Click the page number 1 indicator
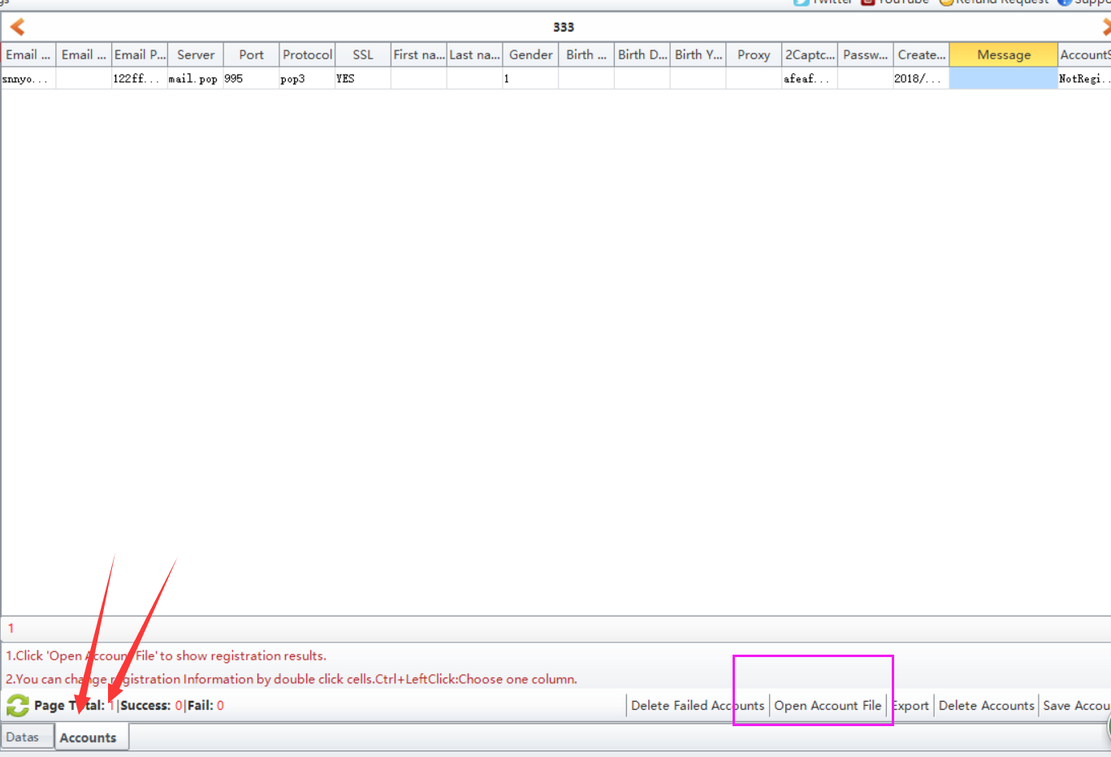The width and height of the screenshot is (1111, 757). [x=11, y=628]
